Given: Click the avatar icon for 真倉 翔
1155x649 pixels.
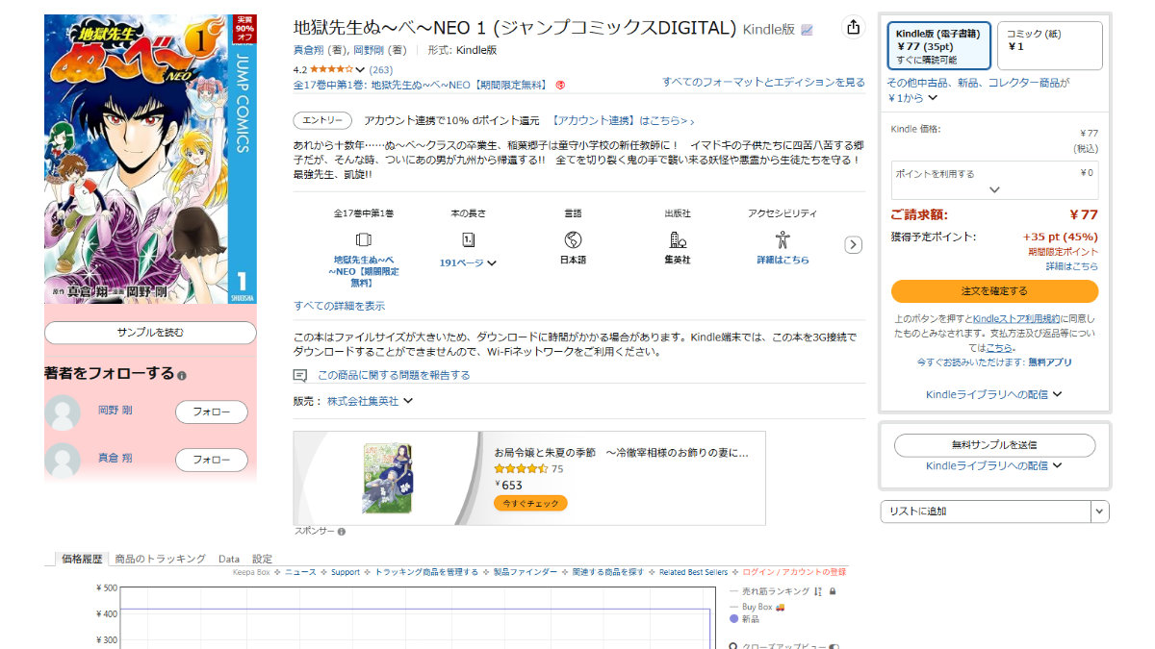Looking at the screenshot, I should (64, 460).
